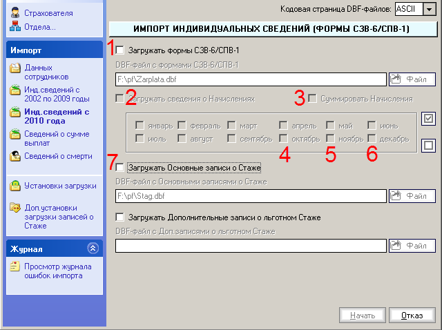Open Отдела... link
442x330 pixels.
coord(40,27)
